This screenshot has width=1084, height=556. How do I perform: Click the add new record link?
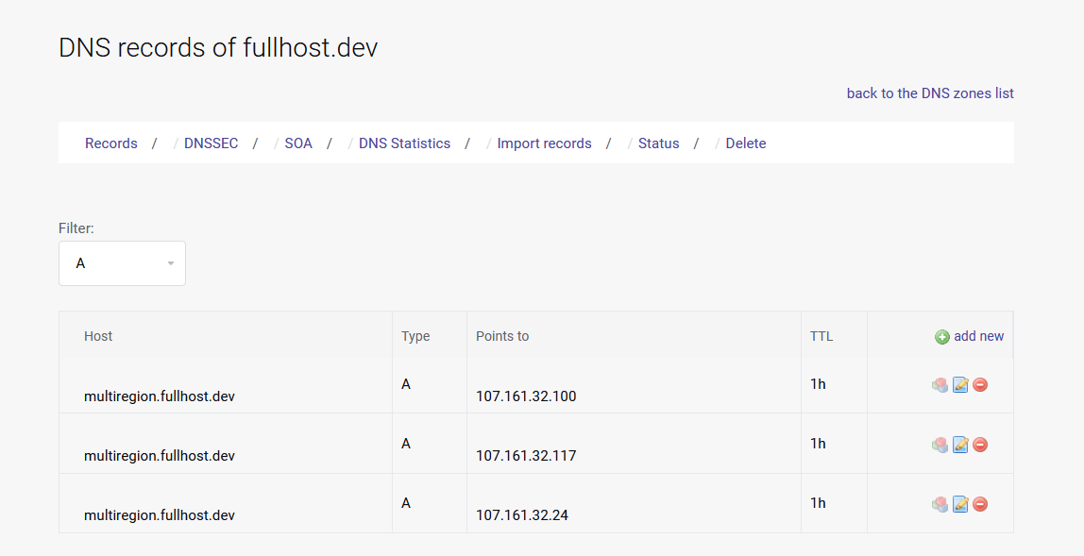(x=978, y=336)
